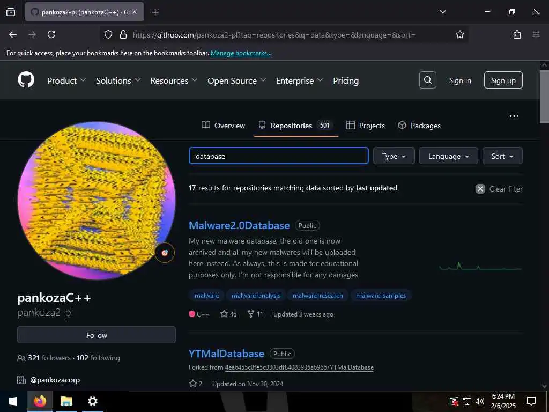Click the page vertical scrollbar thumb
Image resolution: width=549 pixels, height=412 pixels.
(544, 97)
